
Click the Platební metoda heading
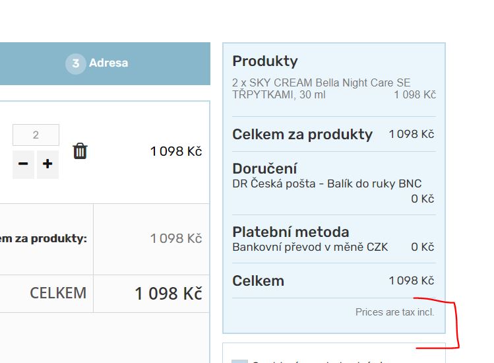click(x=291, y=232)
